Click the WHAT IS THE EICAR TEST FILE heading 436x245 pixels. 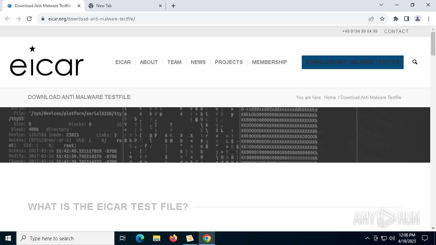click(108, 207)
